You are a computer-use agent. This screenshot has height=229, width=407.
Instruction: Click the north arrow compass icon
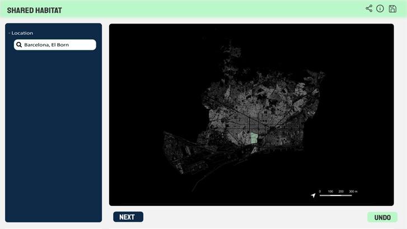[314, 195]
